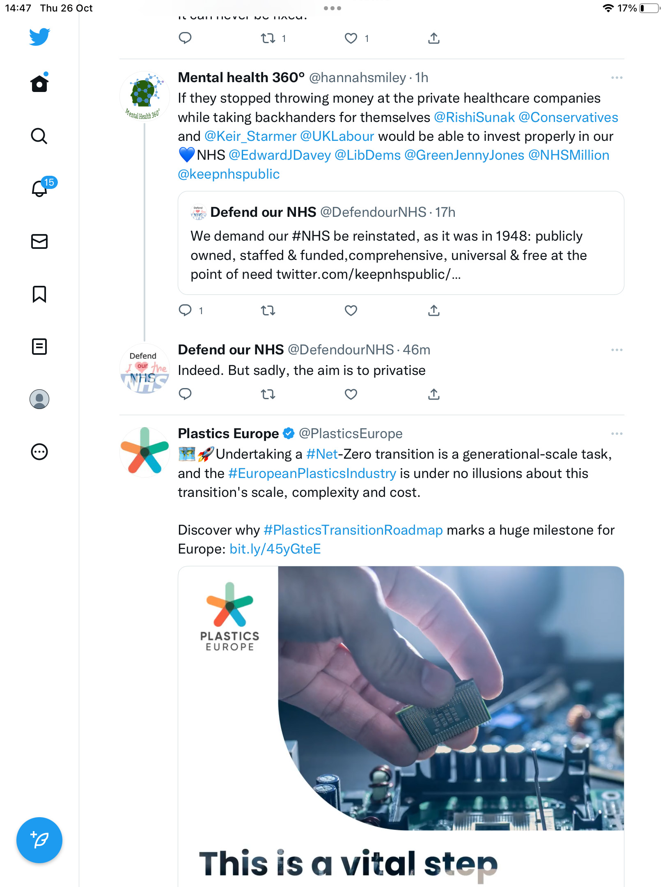Open the quoted Defend our NHS tweet card
The height and width of the screenshot is (887, 665).
pyautogui.click(x=401, y=243)
